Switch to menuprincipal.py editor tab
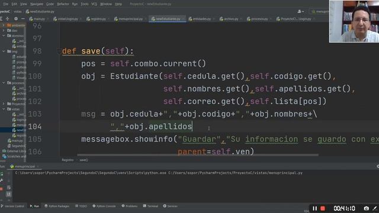This screenshot has width=379, height=213. click(130, 19)
